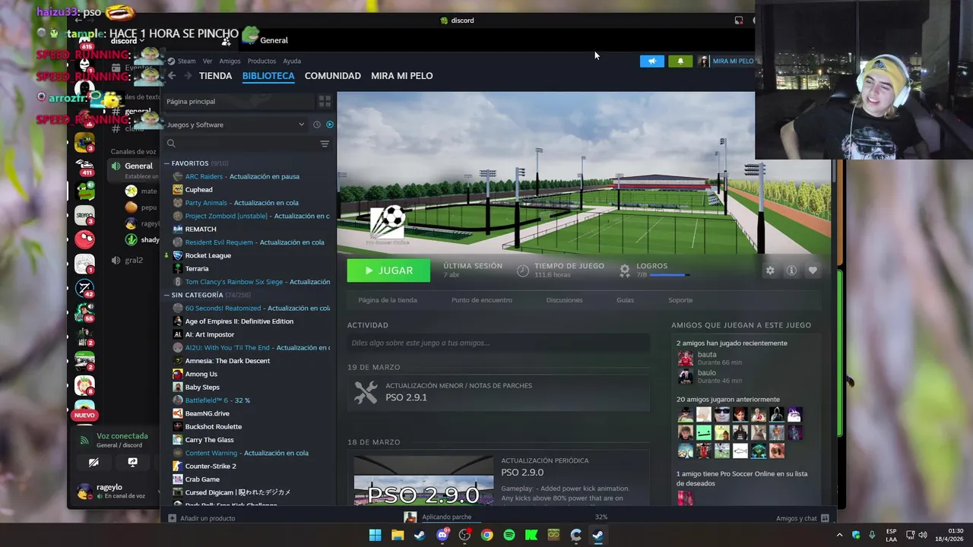The image size is (973, 547).
Task: Select Cuphead in the favorites list
Action: tap(198, 190)
